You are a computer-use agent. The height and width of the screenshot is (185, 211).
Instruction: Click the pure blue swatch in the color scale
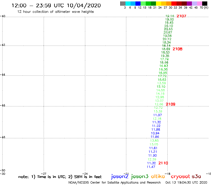138,3
